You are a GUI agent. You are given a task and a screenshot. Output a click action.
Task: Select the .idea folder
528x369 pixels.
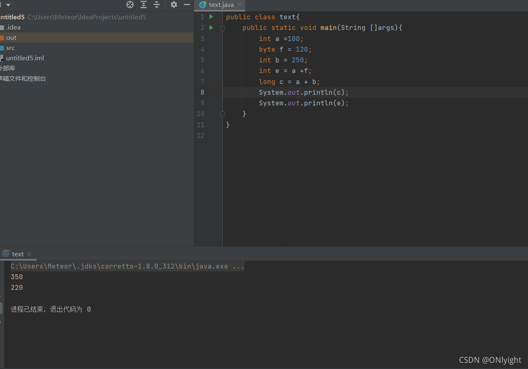(13, 27)
